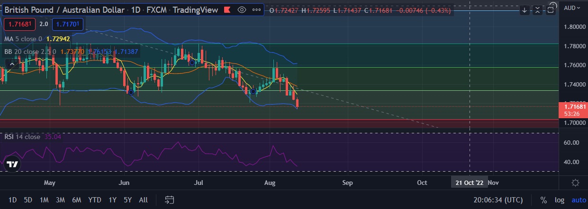
Task: Open chart settings gear on time axis
Action: [575, 183]
